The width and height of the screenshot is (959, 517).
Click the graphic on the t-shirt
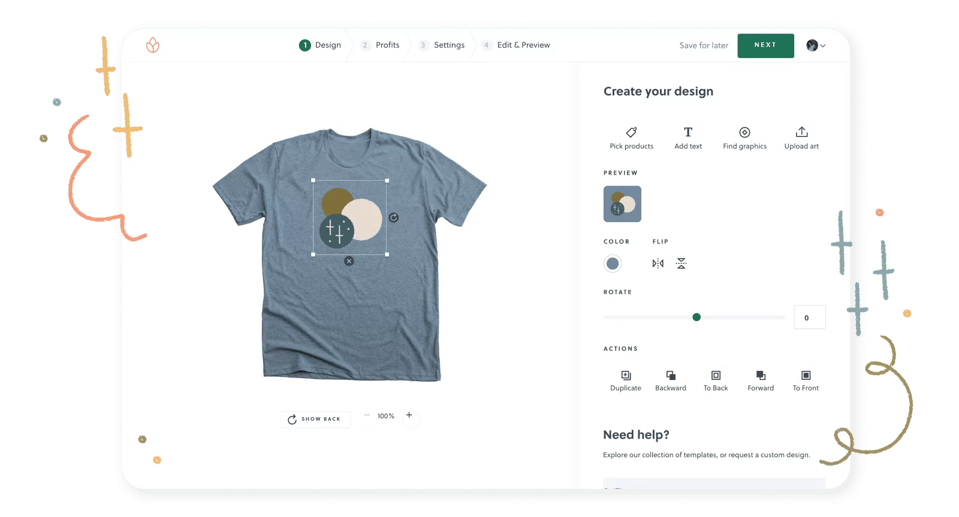(x=351, y=217)
